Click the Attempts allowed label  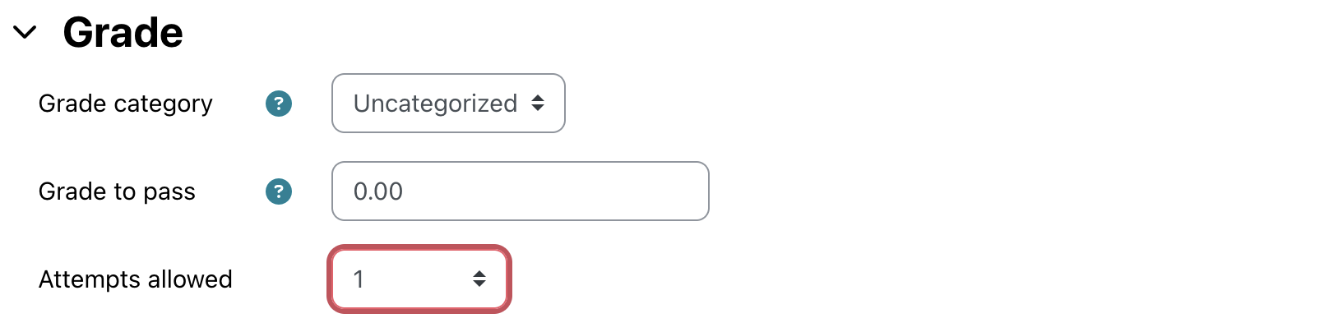click(136, 279)
